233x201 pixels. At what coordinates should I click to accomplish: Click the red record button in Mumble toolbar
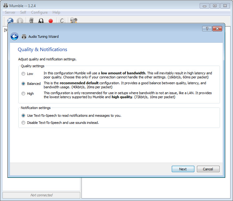click(x=51, y=21)
